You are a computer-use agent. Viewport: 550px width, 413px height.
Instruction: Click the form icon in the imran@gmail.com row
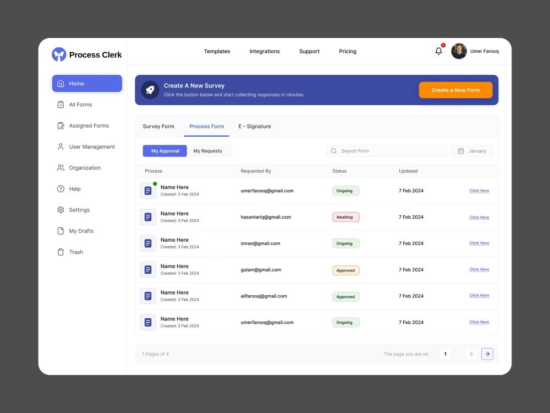pyautogui.click(x=148, y=243)
